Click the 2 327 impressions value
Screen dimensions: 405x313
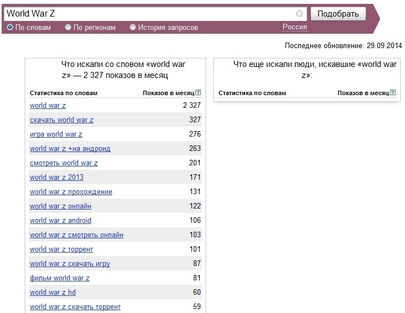click(x=192, y=105)
